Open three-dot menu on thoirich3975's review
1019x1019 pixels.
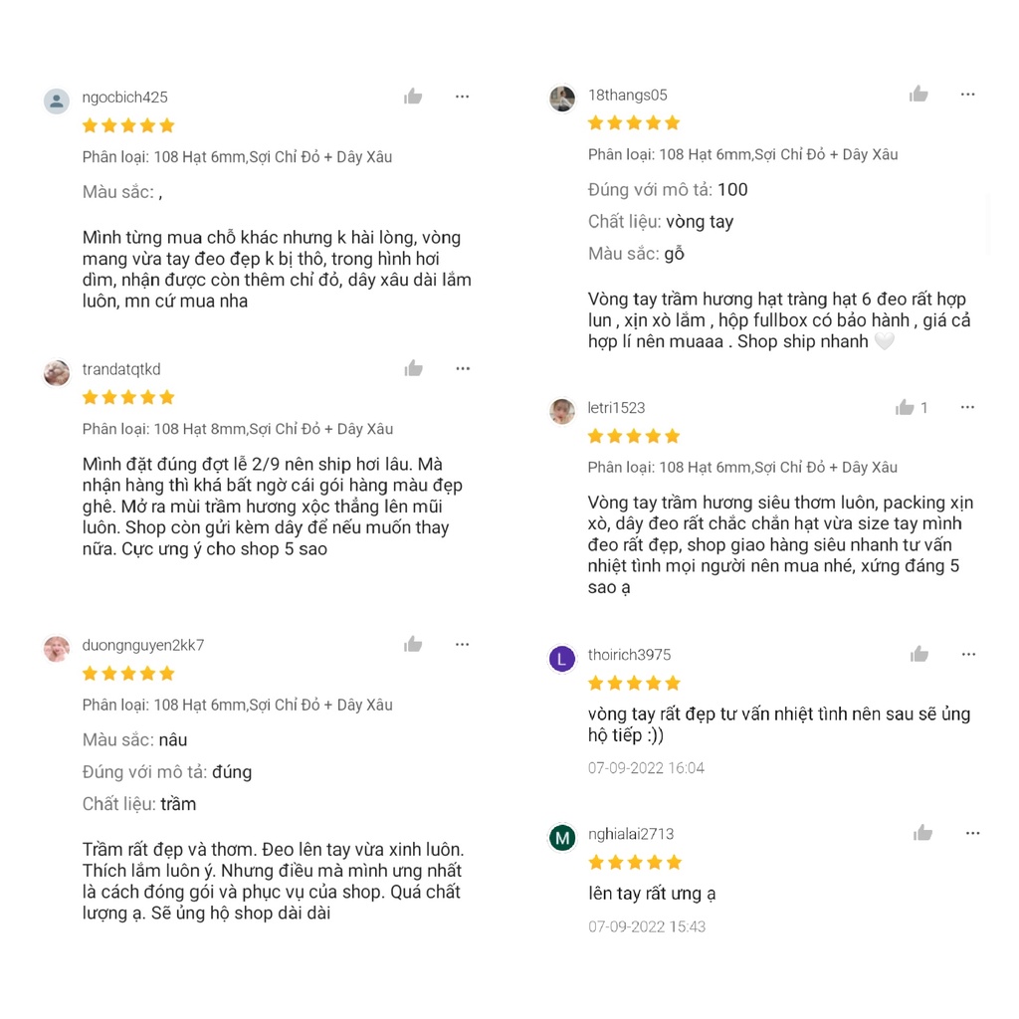pyautogui.click(x=968, y=654)
